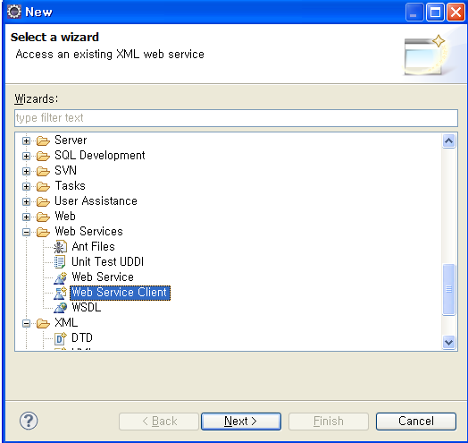
Task: Collapse the Web Services tree node
Action: tap(26, 233)
